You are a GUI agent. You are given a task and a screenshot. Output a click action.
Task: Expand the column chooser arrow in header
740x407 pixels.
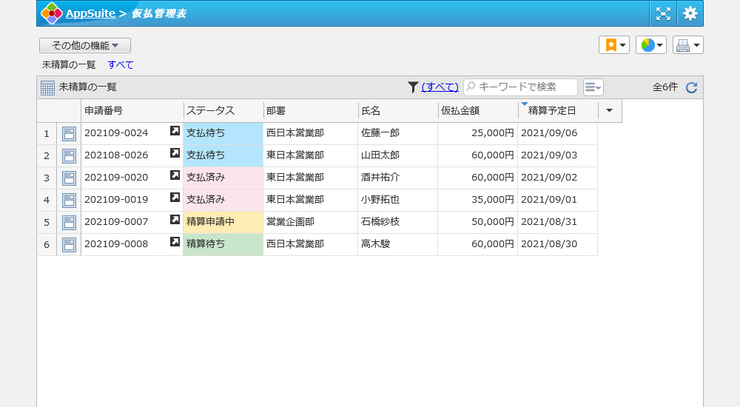[x=609, y=111]
